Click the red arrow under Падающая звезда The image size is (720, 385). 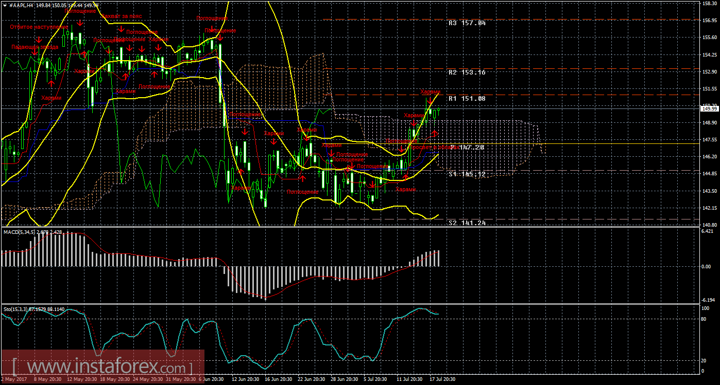34,52
